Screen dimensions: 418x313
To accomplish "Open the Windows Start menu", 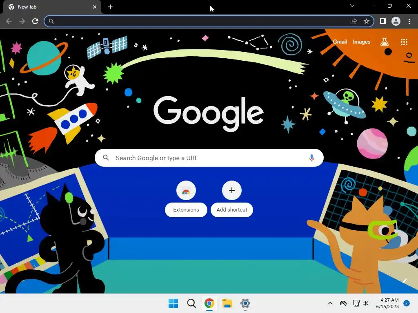I will [x=173, y=303].
